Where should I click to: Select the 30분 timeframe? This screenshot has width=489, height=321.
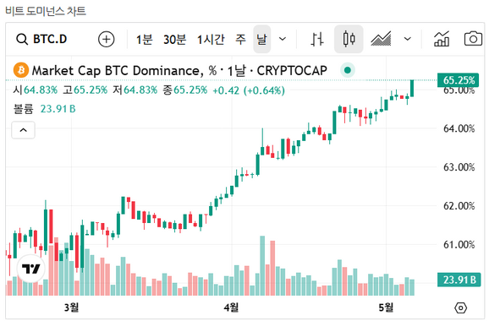coord(174,39)
